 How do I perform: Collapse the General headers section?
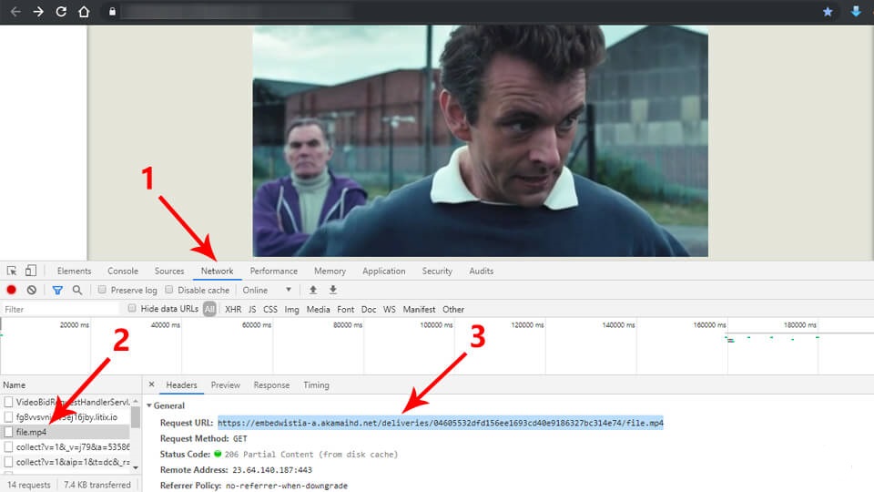tap(149, 405)
